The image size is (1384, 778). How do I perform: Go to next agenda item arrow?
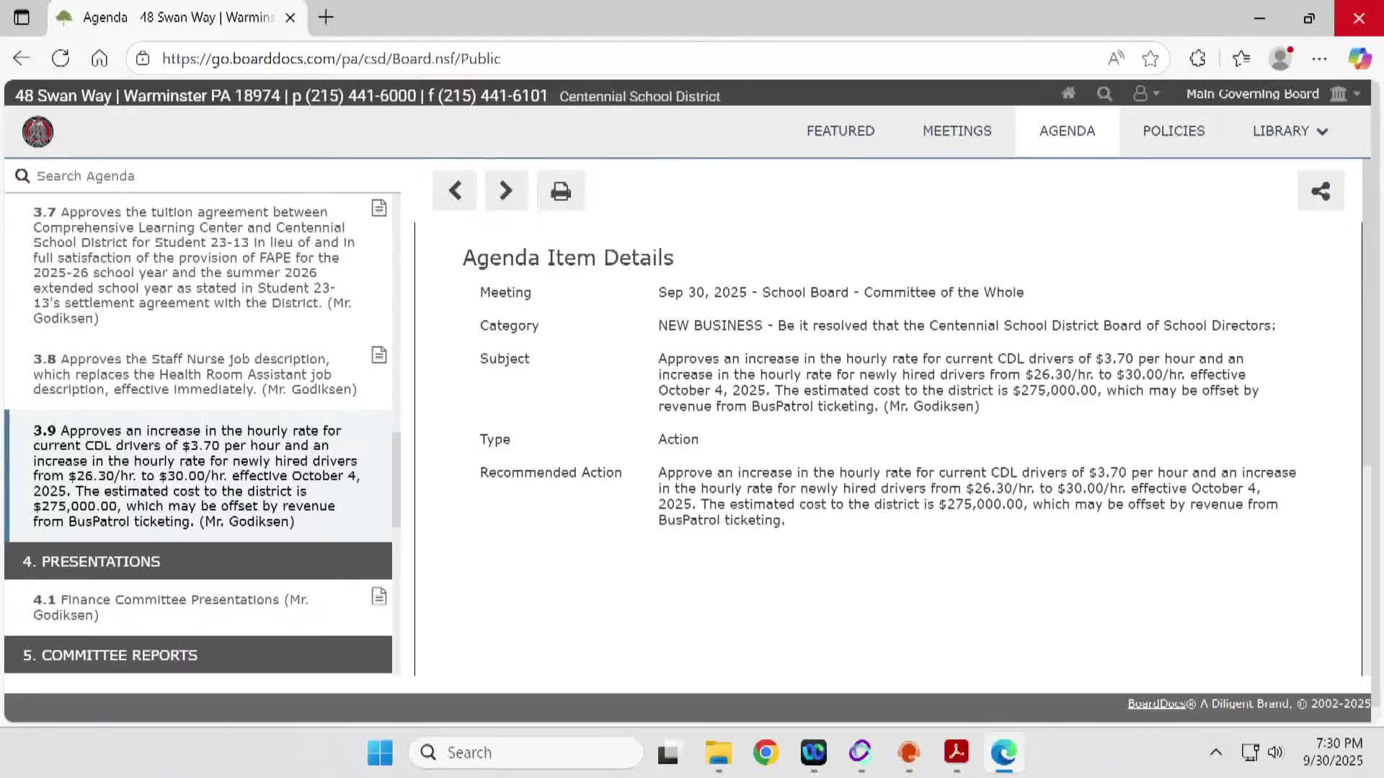pos(506,191)
